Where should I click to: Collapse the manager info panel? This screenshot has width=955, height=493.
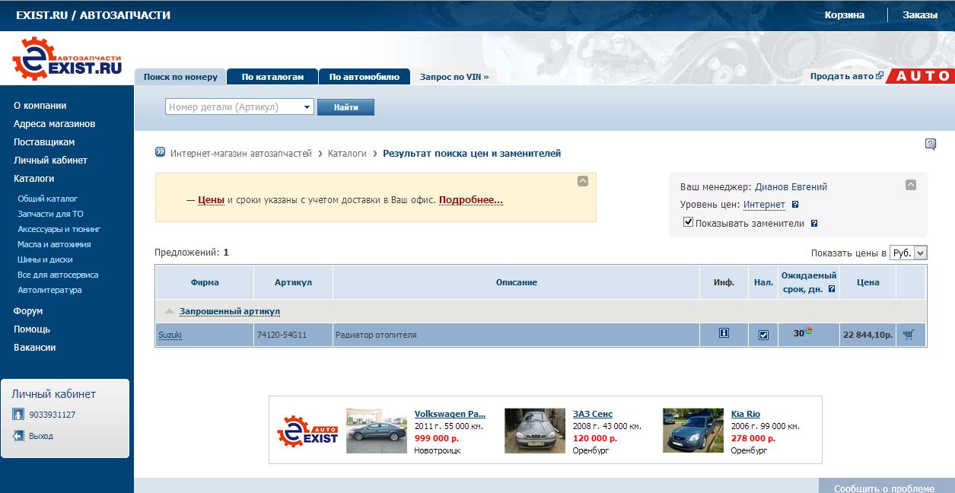pos(911,185)
